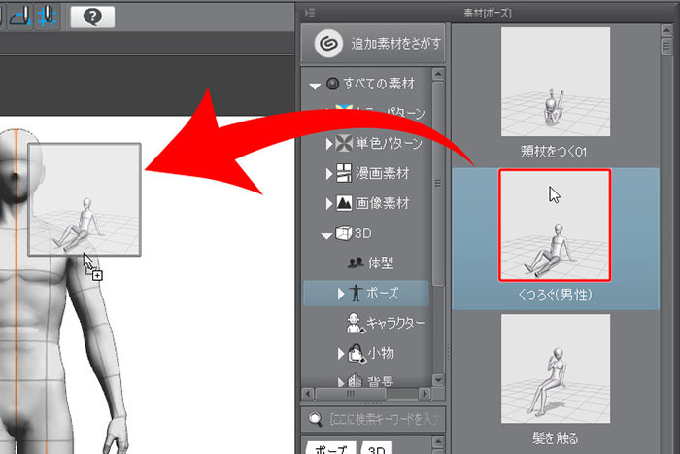
Task: Click the 髪を触る label
Action: [x=556, y=438]
